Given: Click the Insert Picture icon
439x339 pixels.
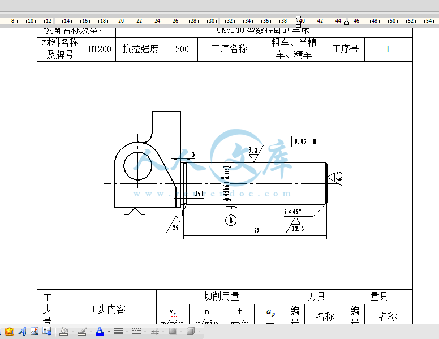Looking at the screenshot, I should (35, 332).
